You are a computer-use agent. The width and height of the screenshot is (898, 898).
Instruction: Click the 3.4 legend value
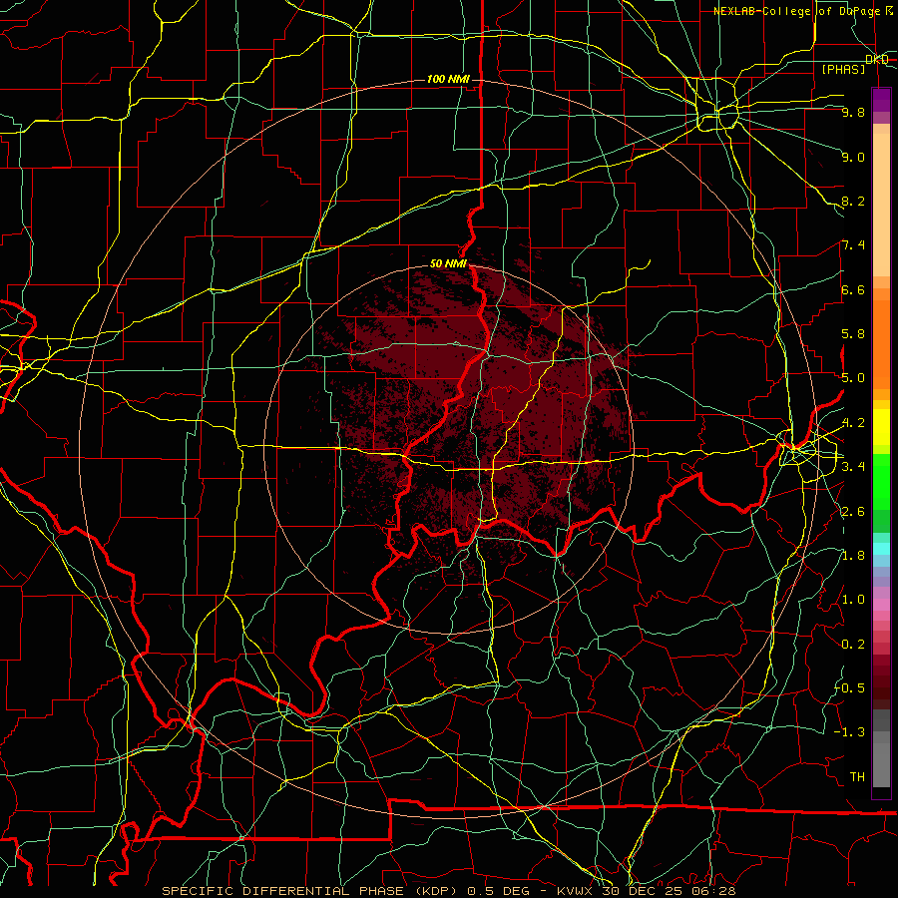click(x=853, y=467)
